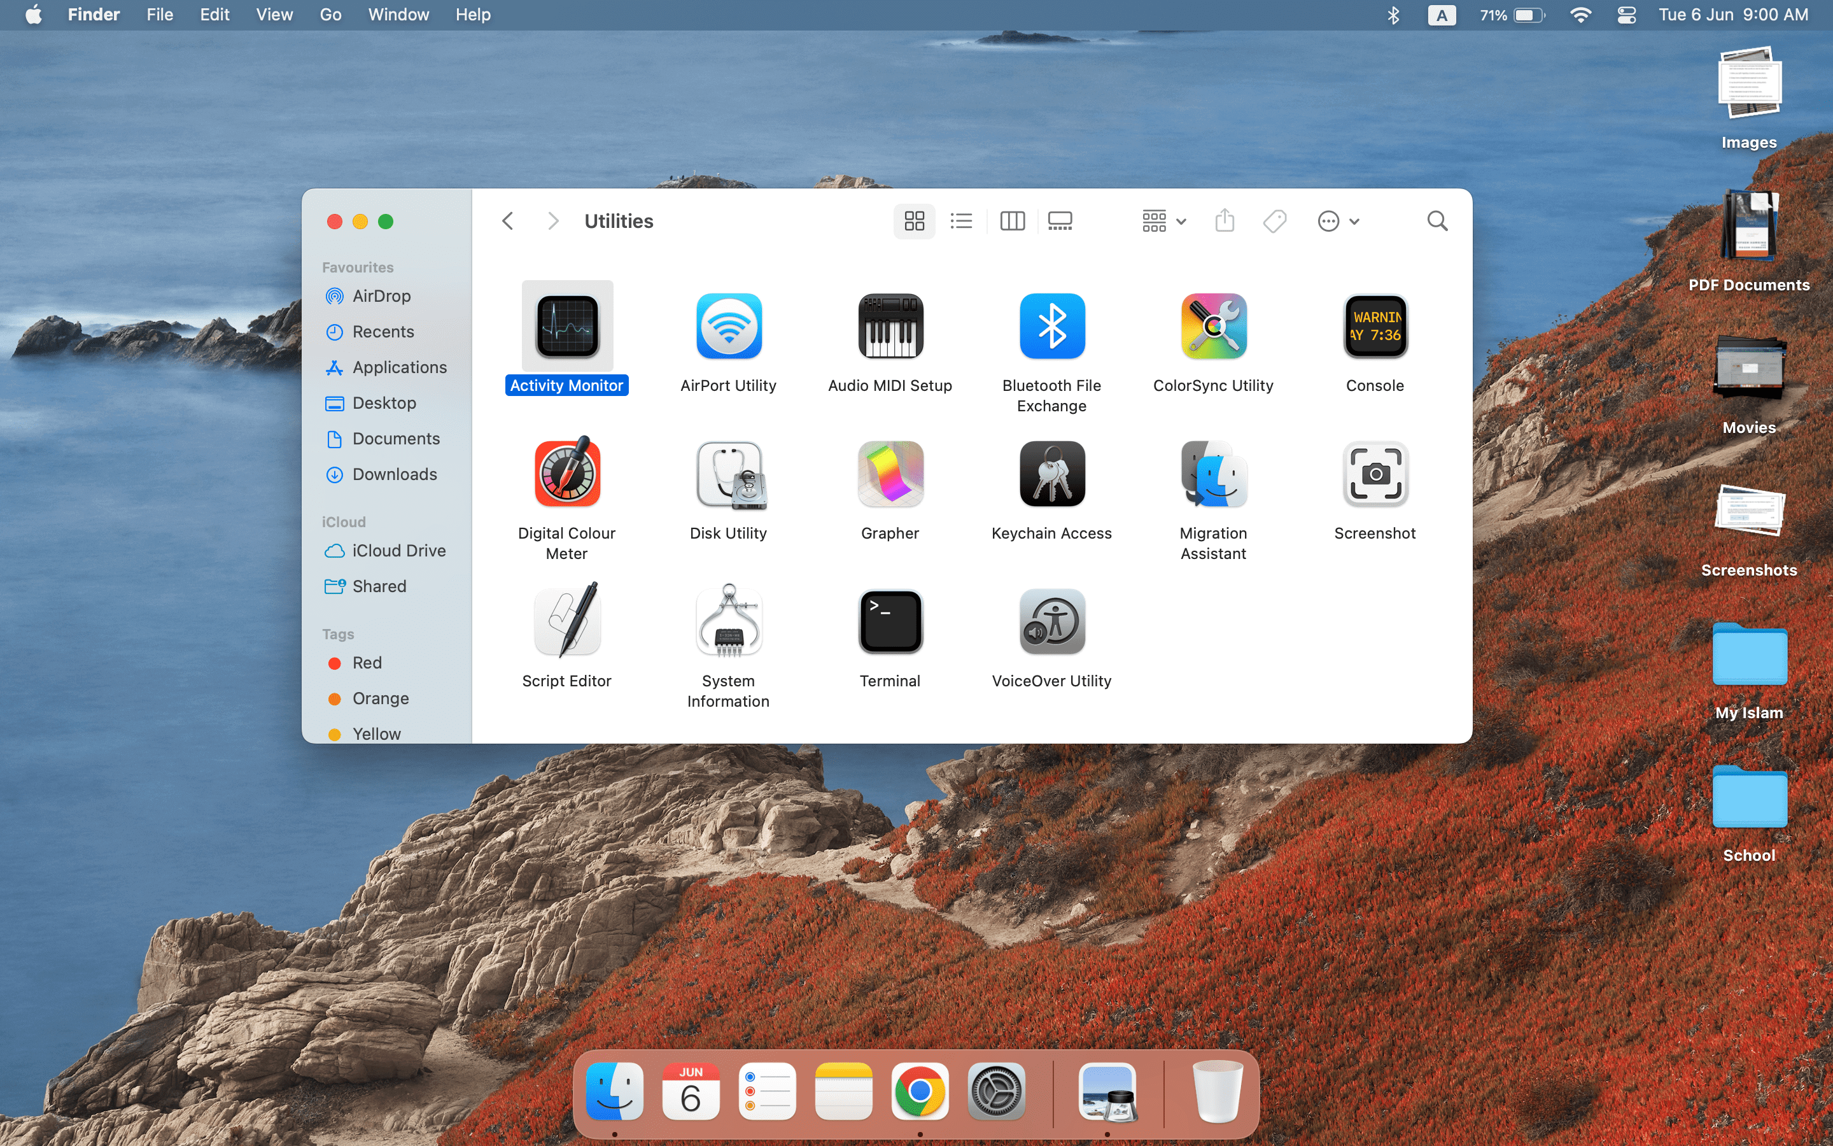Open the Terminal app icon
1833x1146 pixels.
890,622
